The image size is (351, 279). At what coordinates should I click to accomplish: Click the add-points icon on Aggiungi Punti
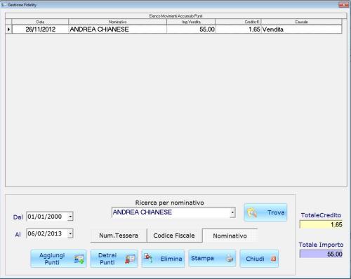click(x=79, y=259)
